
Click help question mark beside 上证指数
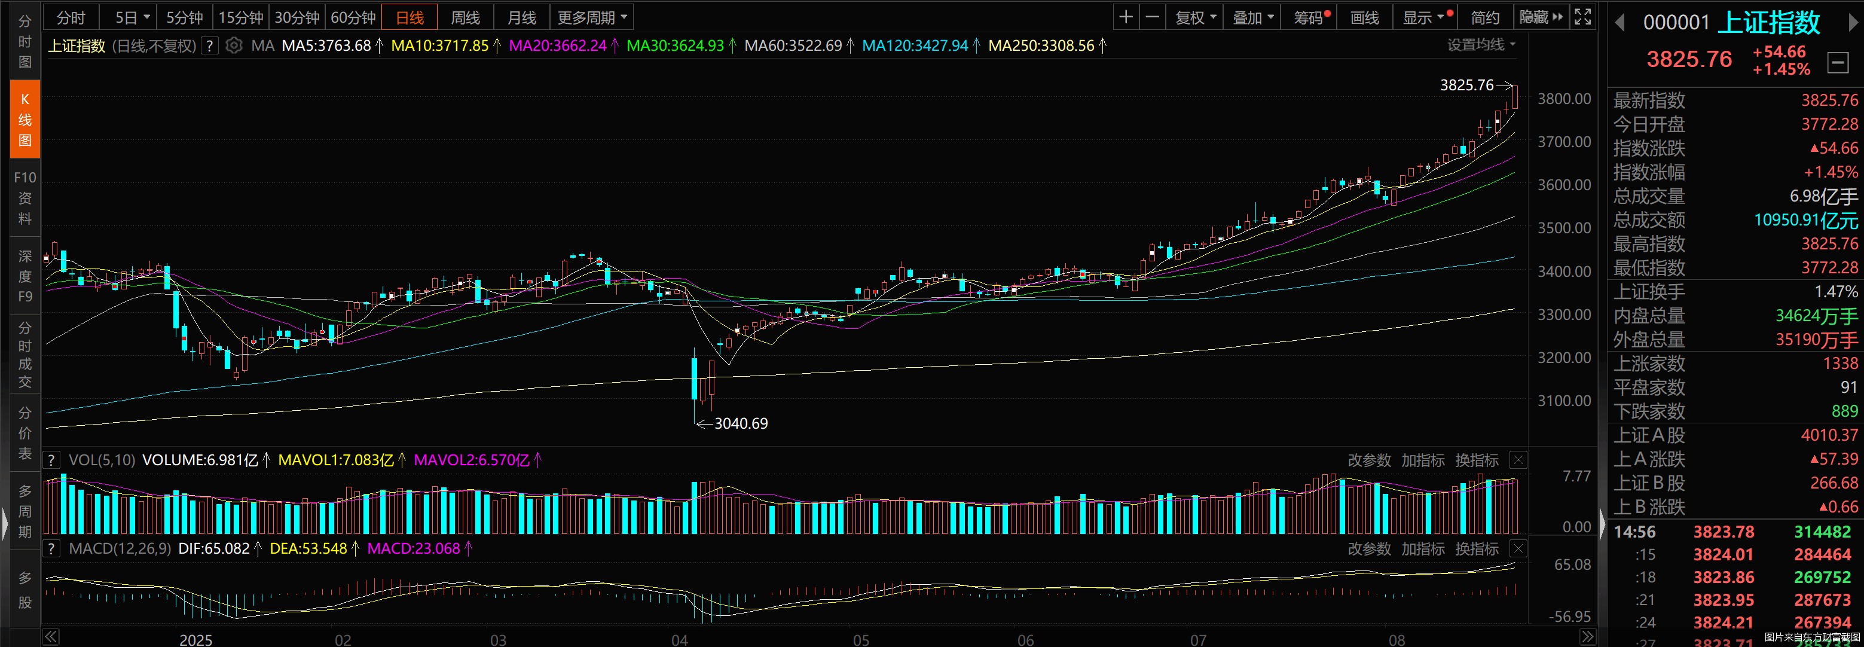coord(209,45)
